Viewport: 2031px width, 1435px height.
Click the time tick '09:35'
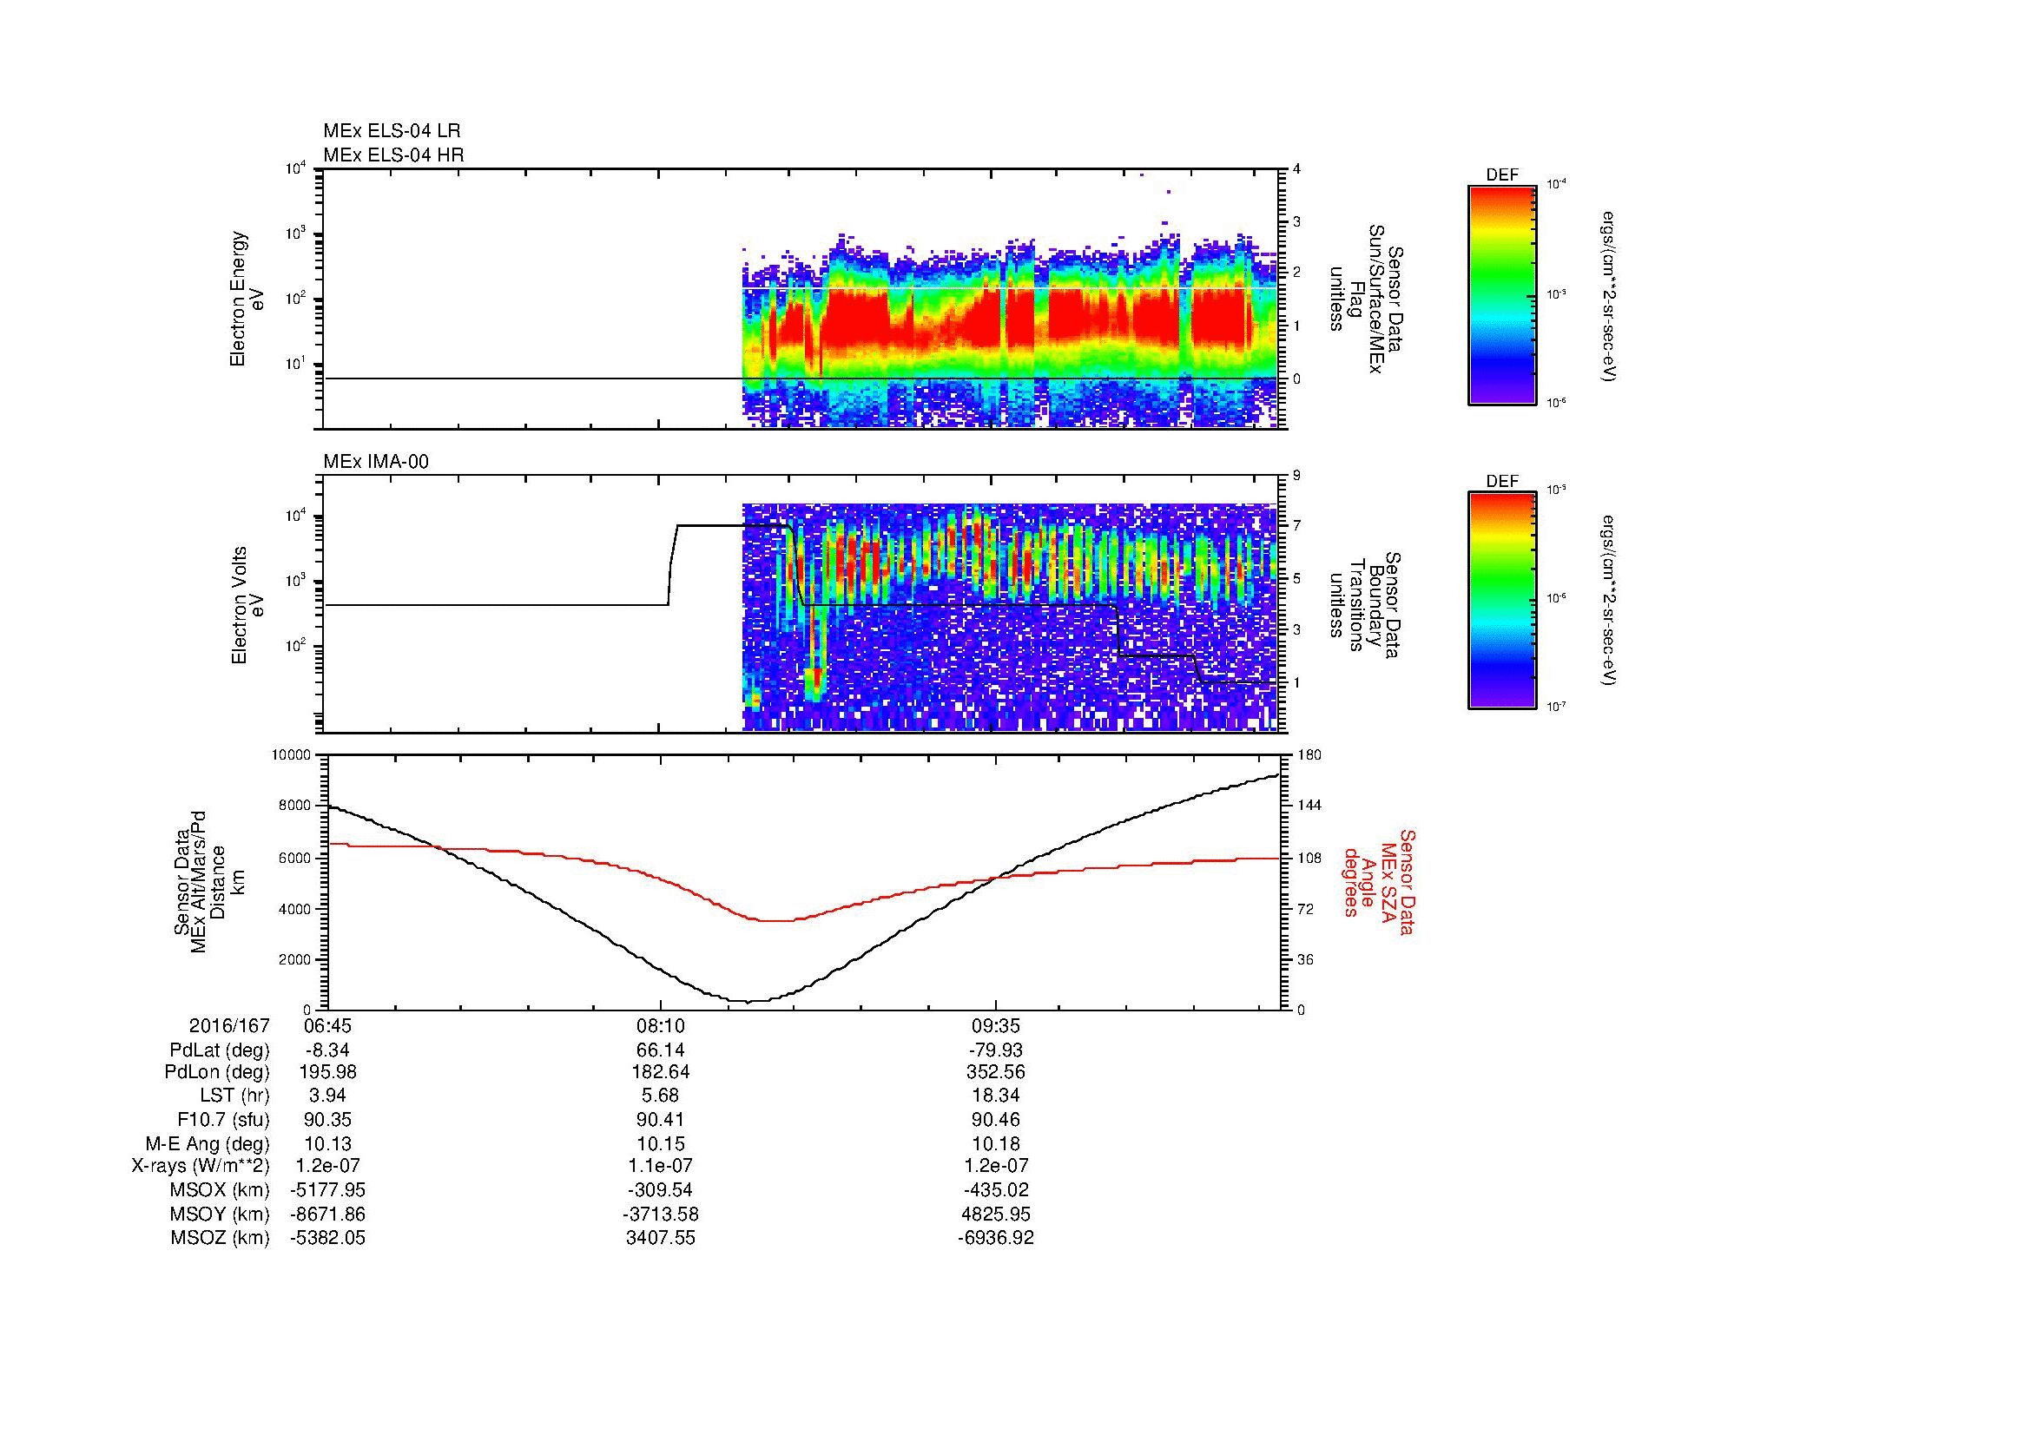(x=996, y=1025)
